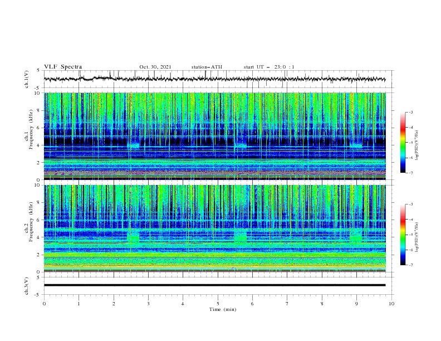Click the "-3" label on ch.2 colorbar
Viewport: 441px width, 341px height.
(x=411, y=204)
